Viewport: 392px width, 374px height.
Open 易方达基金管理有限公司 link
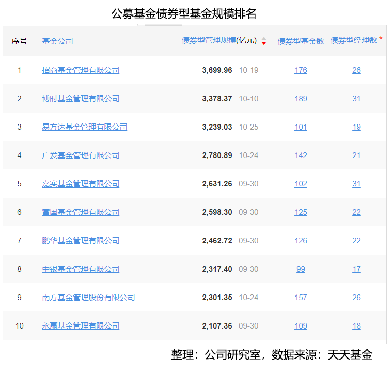point(85,127)
